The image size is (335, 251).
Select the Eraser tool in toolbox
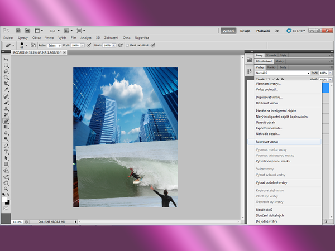tap(6, 120)
